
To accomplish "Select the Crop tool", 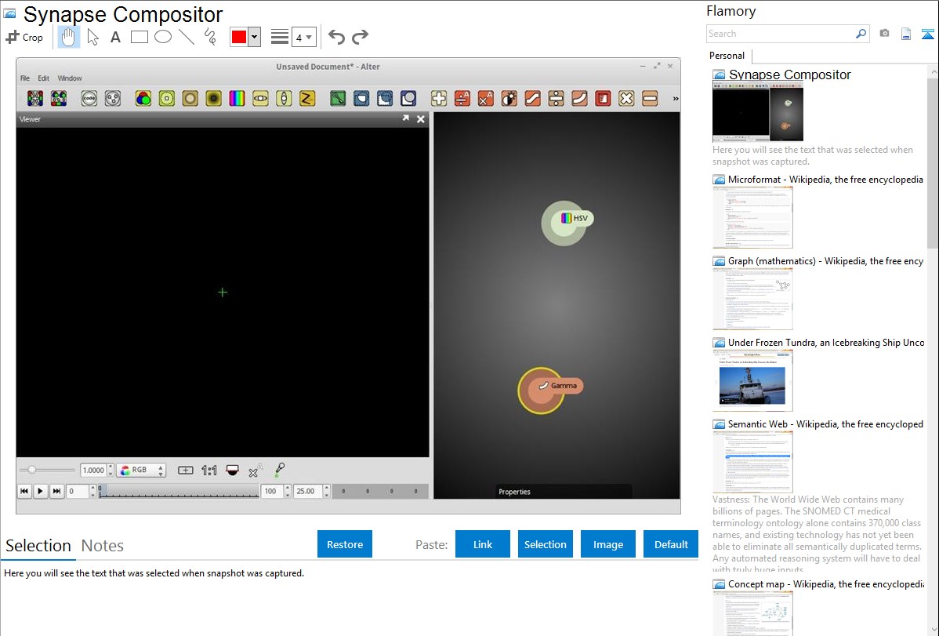I will [24, 37].
